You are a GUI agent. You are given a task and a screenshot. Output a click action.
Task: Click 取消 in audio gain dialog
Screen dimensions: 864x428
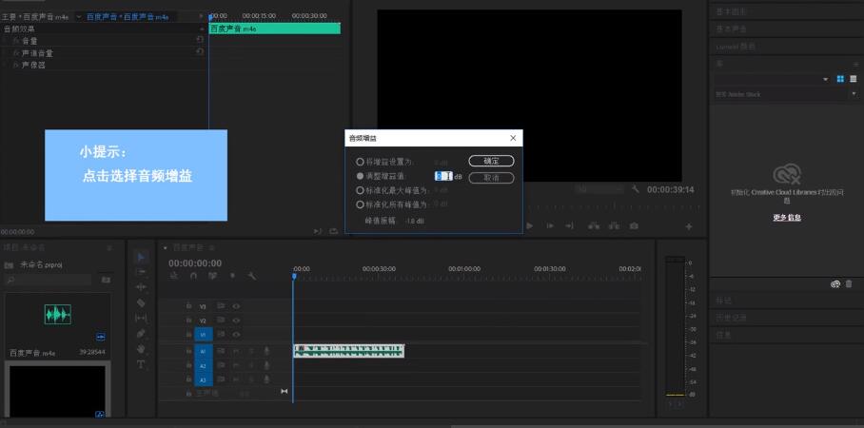click(492, 178)
